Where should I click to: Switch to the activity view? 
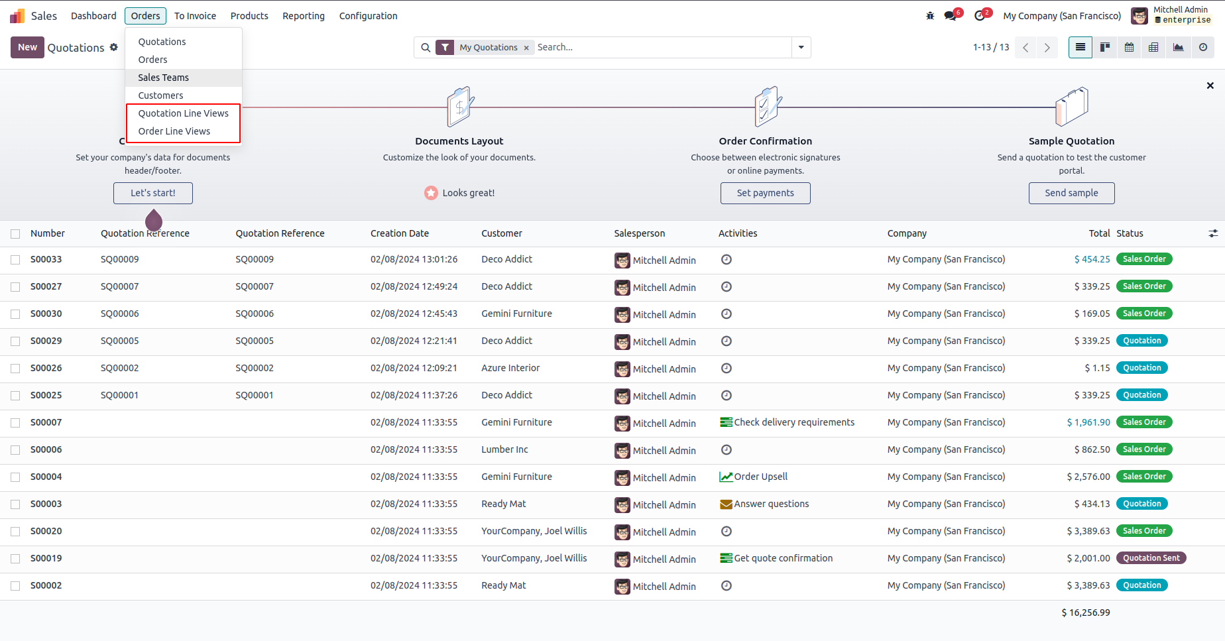pyautogui.click(x=1203, y=48)
